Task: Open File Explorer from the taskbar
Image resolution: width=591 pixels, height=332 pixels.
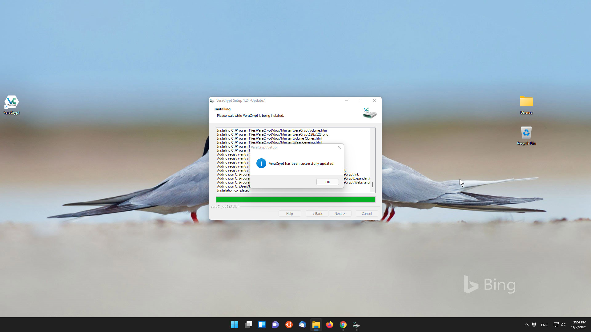Action: pyautogui.click(x=316, y=325)
